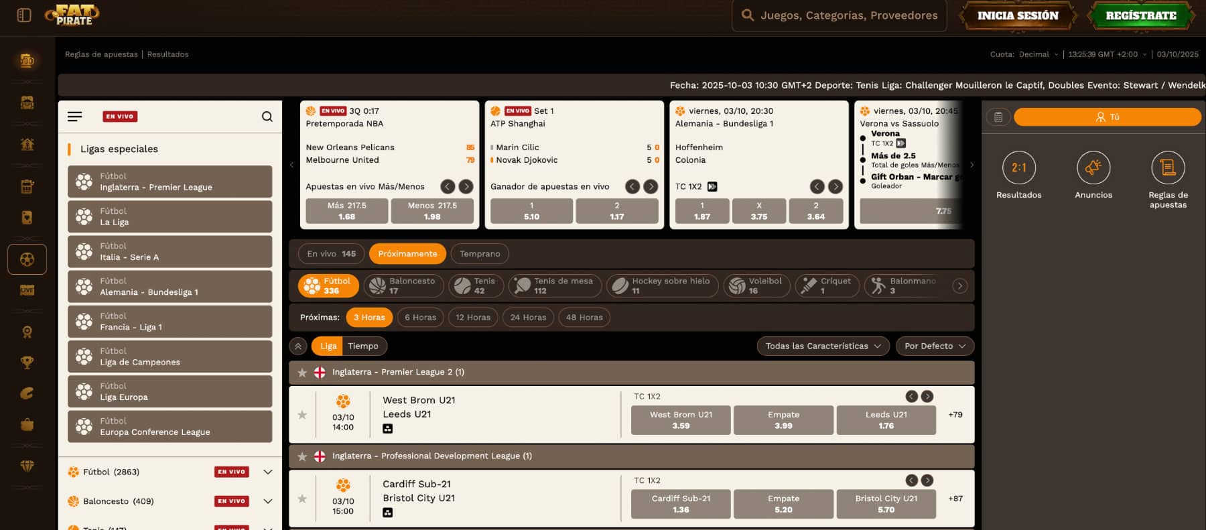Open the Resultados 2:1 circle icon
This screenshot has width=1206, height=530.
point(1019,168)
